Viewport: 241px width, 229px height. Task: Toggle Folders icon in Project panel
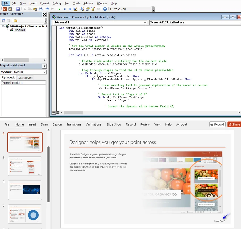click(15, 20)
